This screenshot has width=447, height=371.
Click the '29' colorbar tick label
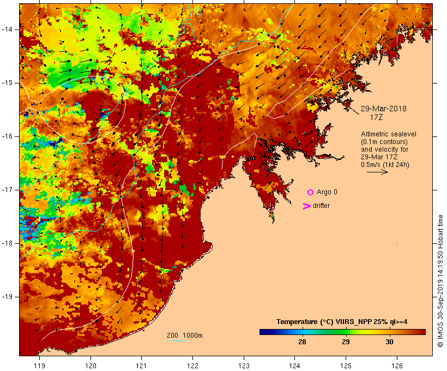pyautogui.click(x=346, y=342)
